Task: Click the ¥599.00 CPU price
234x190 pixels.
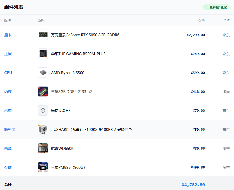Action: pos(198,73)
